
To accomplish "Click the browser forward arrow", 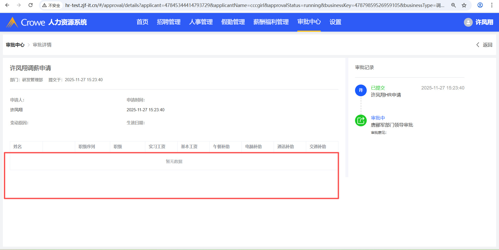I will tap(19, 5).
